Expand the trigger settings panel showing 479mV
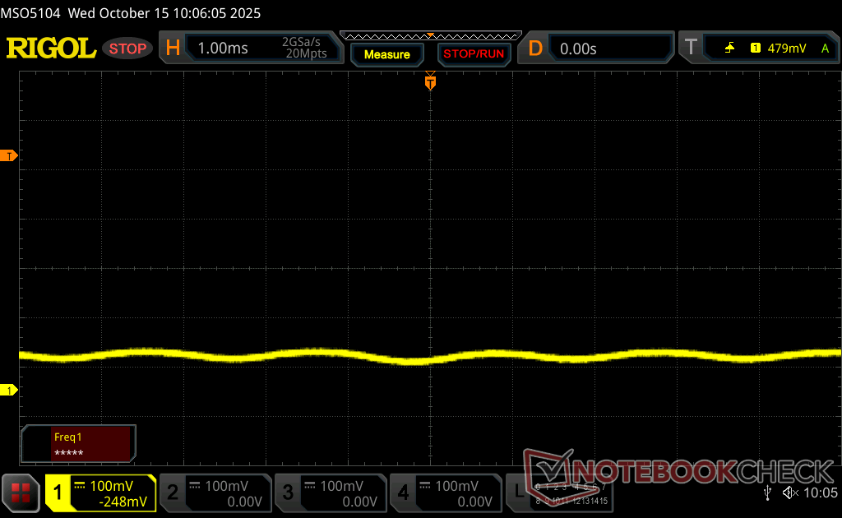Image resolution: width=842 pixels, height=518 pixels. click(x=785, y=49)
